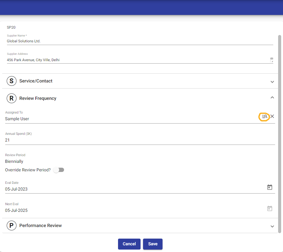
Task: Open the Service/Contact panel header
Action: pyautogui.click(x=122, y=81)
